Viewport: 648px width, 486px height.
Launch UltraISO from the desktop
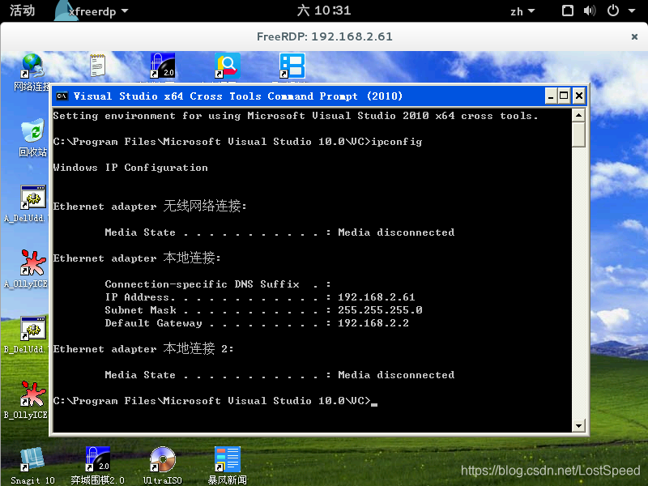coord(163,465)
